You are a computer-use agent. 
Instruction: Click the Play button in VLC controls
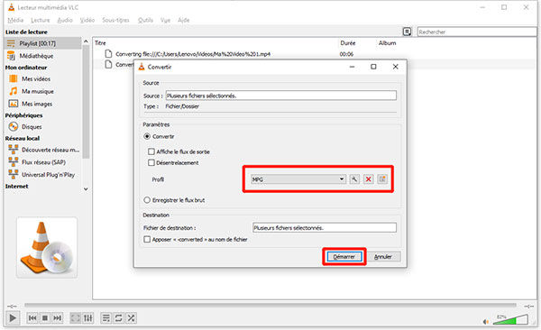13,318
